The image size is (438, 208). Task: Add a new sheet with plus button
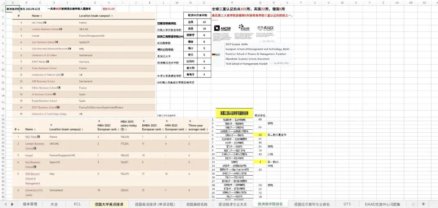pos(423,204)
